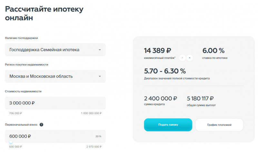Screen dimensions: 258x152
Task: Click the 6.00 % mortgage rate value
Action: click(213, 51)
